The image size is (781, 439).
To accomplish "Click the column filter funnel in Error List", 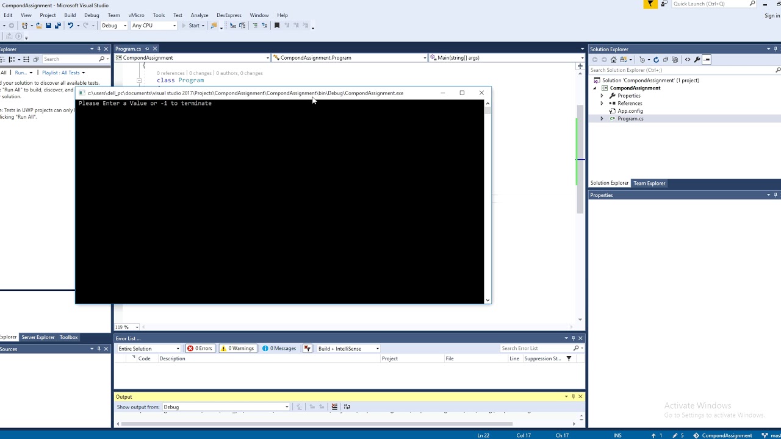I will [569, 359].
